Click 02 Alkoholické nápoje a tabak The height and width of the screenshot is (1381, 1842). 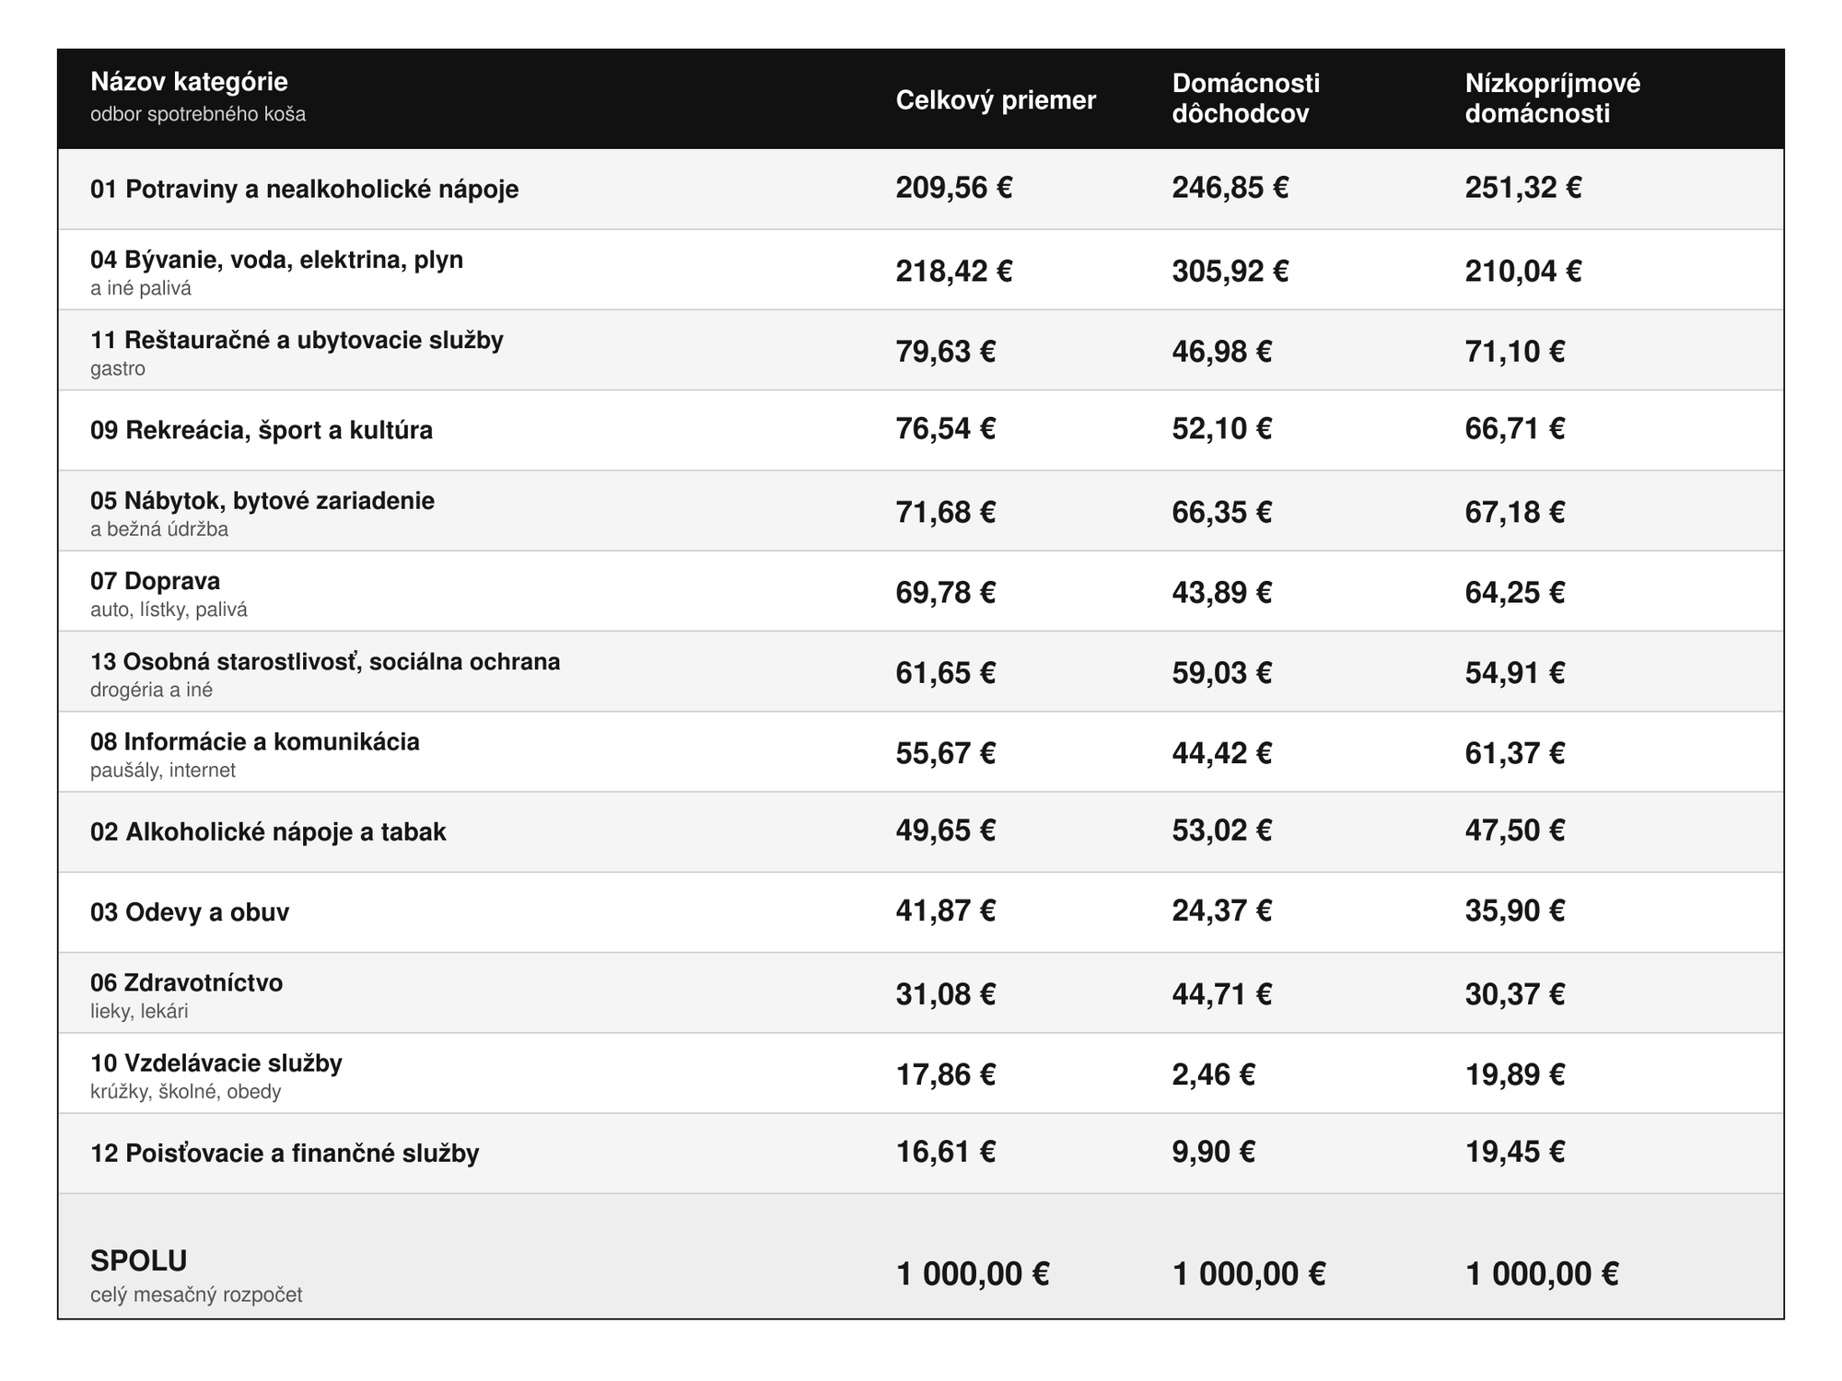[x=268, y=832]
